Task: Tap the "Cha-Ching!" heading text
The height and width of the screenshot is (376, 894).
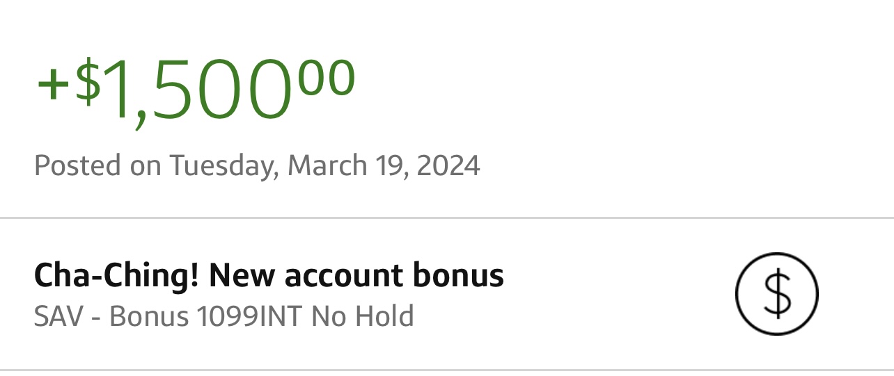Action: (116, 276)
